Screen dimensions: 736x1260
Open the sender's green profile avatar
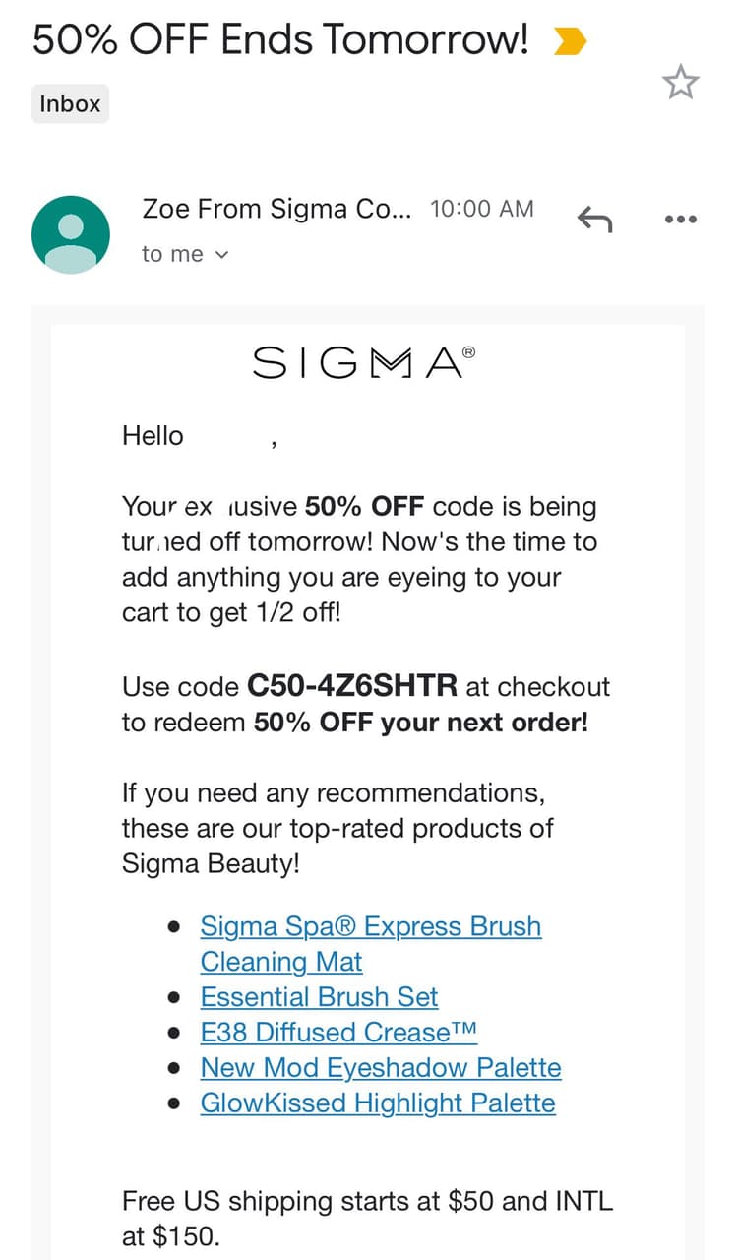tap(71, 234)
